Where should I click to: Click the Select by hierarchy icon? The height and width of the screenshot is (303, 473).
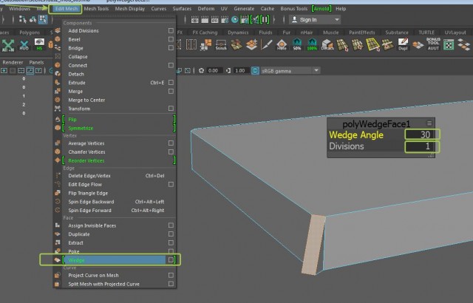tap(23, 19)
